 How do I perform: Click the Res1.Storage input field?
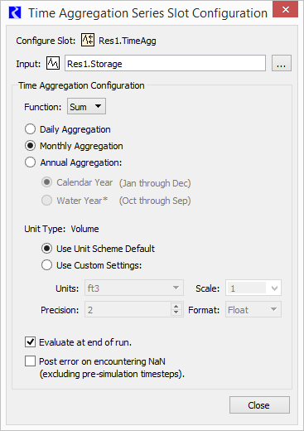pos(165,63)
